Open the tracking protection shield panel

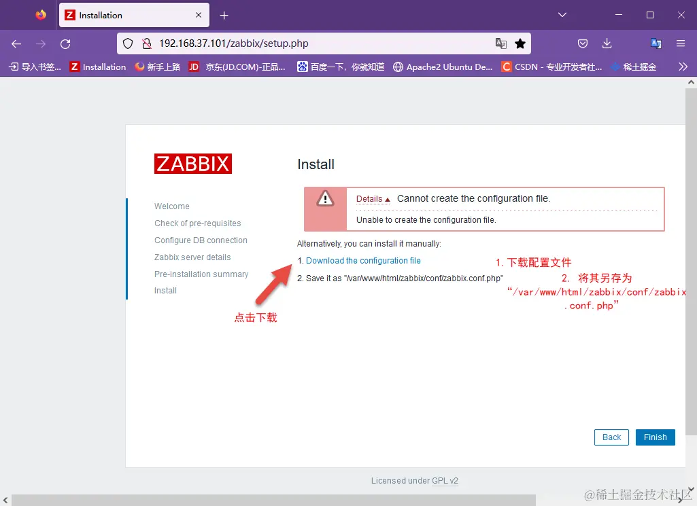[128, 43]
